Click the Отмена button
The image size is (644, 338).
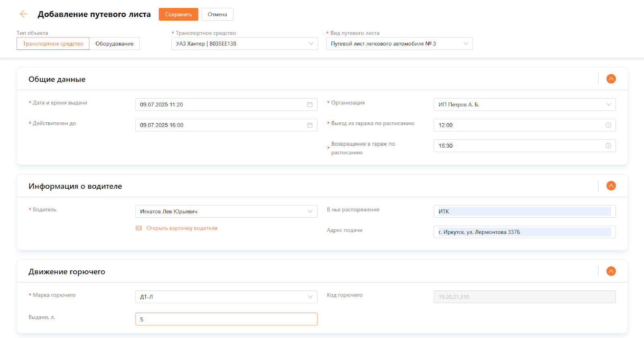click(x=217, y=14)
